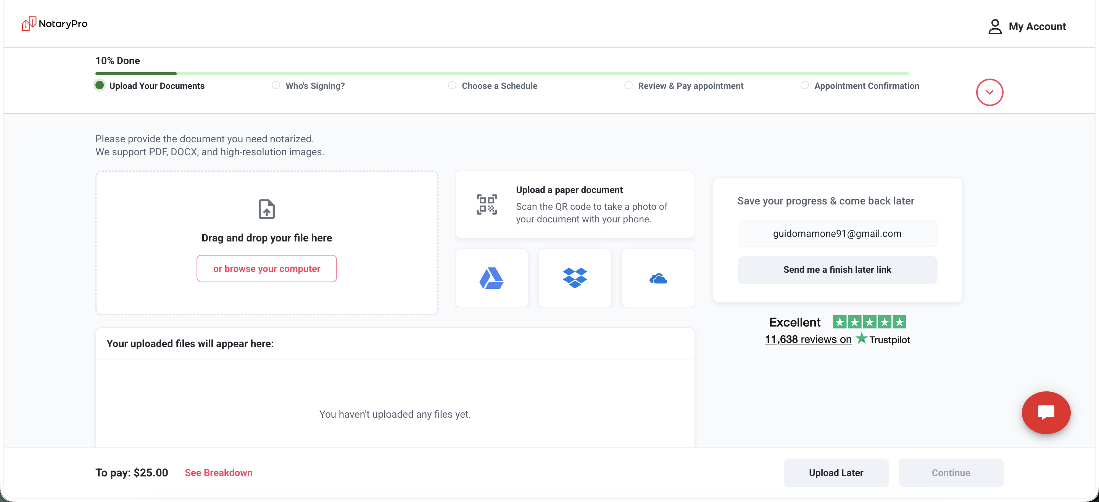The image size is (1099, 502).
Task: Click 'Your uploaded files will appear here:' heading
Action: 190,343
